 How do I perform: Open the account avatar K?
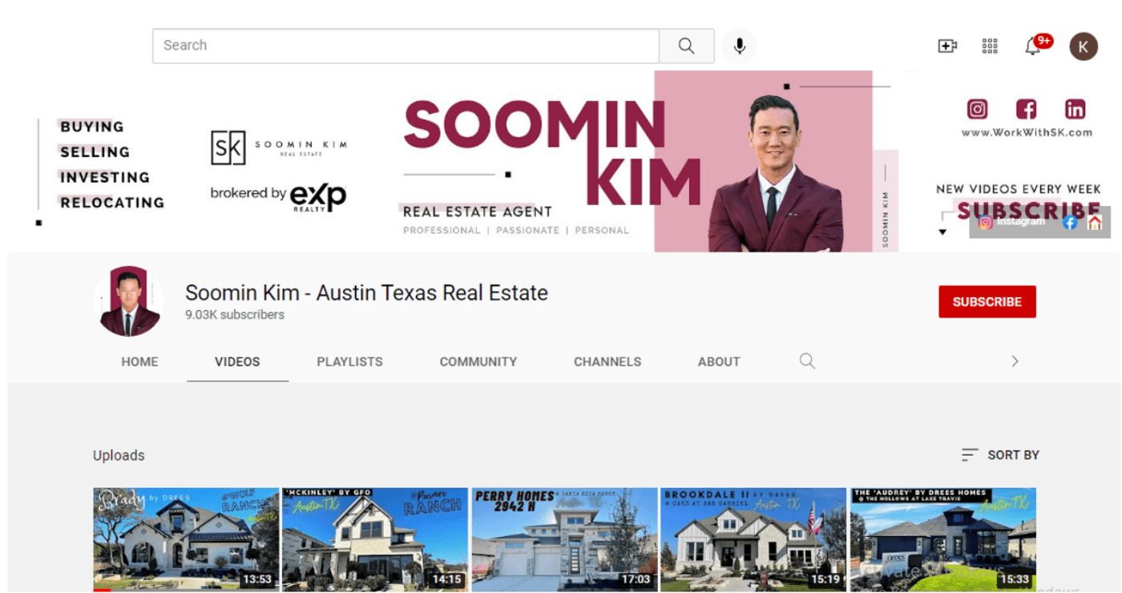[x=1084, y=46]
